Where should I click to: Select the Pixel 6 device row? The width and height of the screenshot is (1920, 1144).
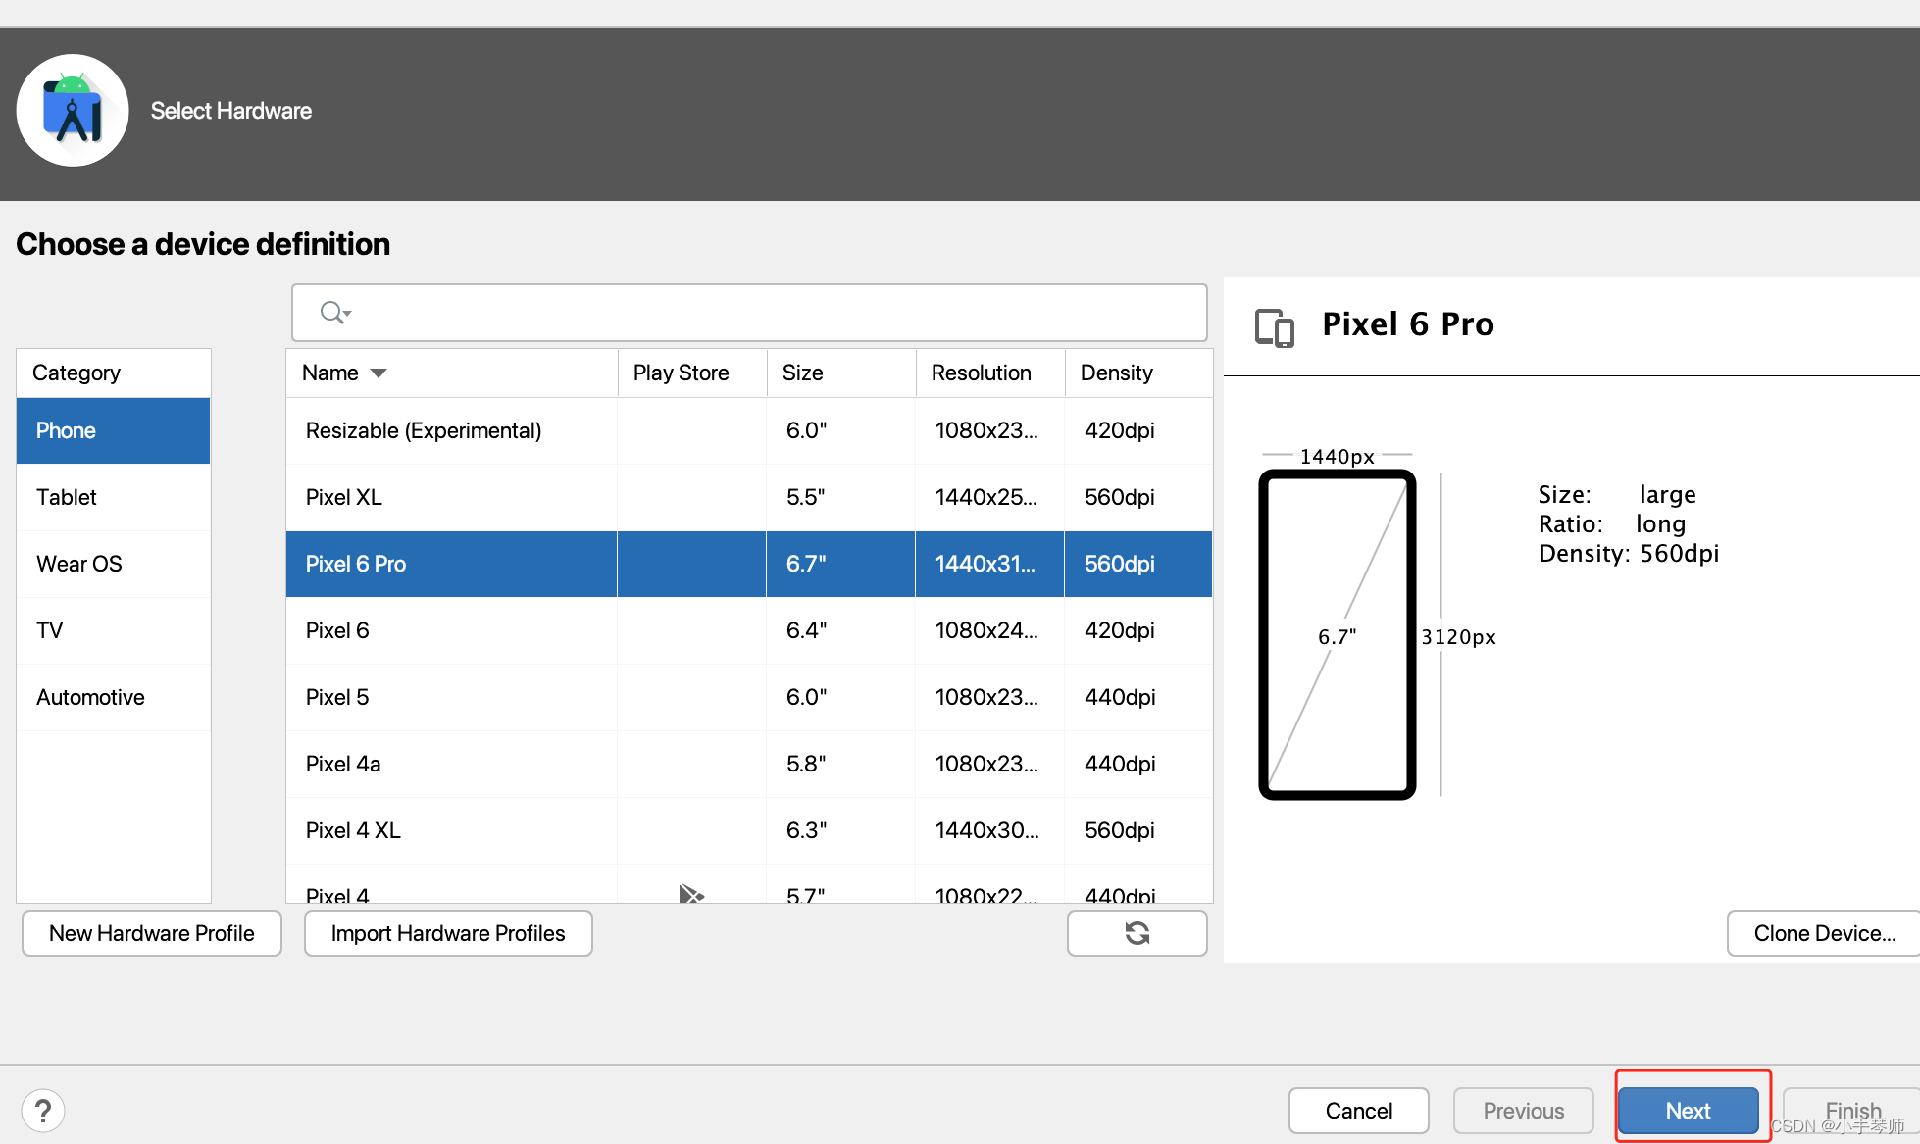point(749,630)
